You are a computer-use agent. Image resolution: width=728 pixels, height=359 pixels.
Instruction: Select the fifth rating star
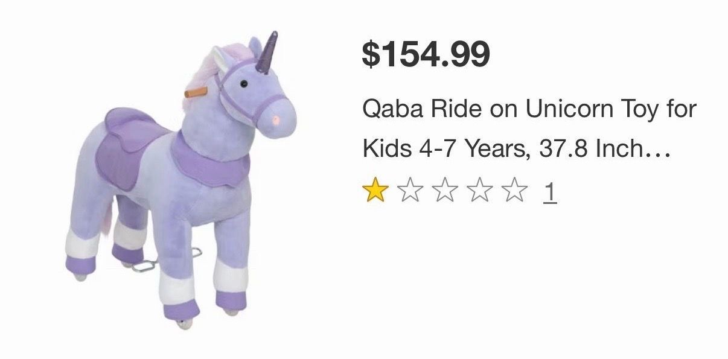[516, 192]
